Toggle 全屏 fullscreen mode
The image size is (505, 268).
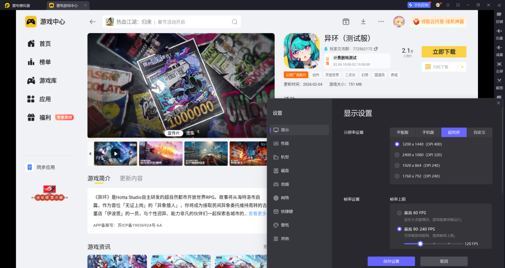[499, 67]
